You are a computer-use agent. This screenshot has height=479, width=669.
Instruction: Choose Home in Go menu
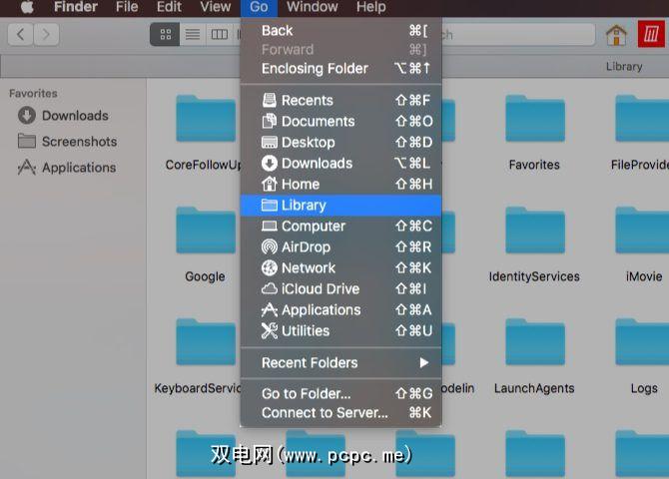[x=340, y=185]
